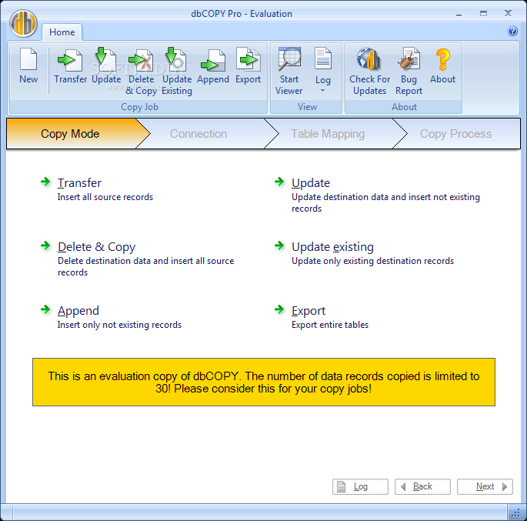Select the Append mode link
This screenshot has height=521, width=527.
pyautogui.click(x=78, y=311)
